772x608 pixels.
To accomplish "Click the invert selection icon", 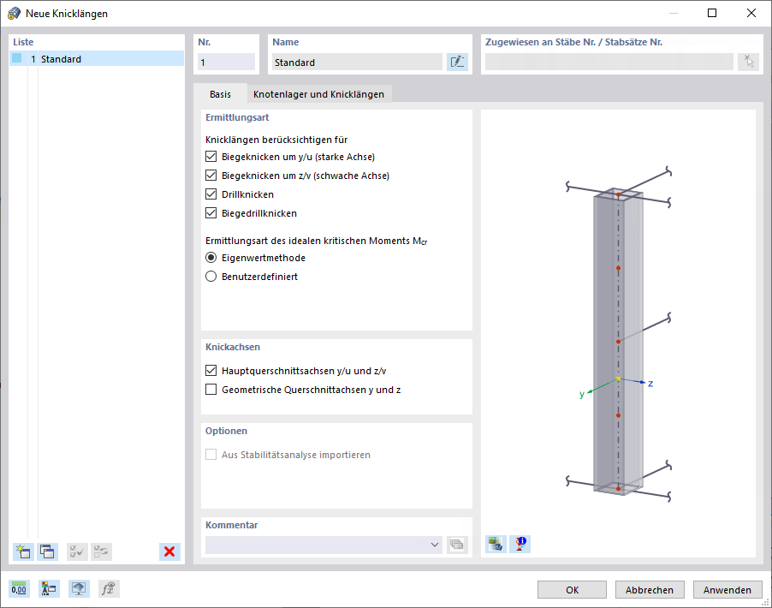I will point(102,551).
